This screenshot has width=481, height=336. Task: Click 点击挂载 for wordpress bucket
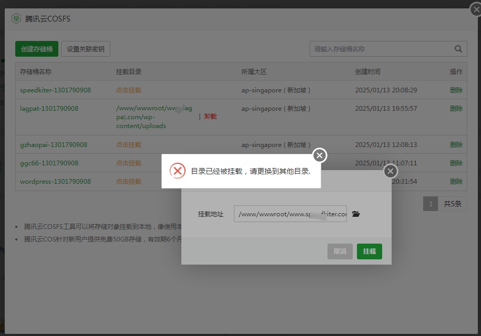(129, 181)
